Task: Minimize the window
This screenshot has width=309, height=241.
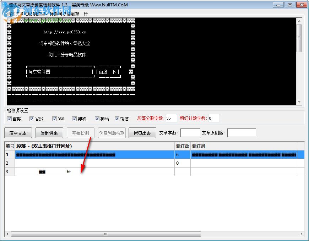Action: 278,5
